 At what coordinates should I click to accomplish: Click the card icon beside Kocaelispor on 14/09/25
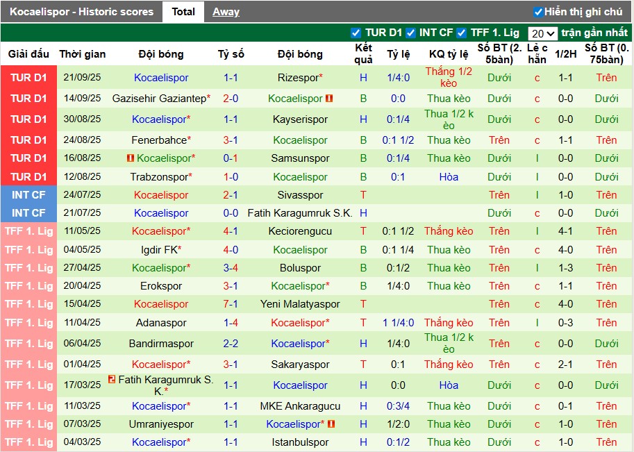point(329,99)
